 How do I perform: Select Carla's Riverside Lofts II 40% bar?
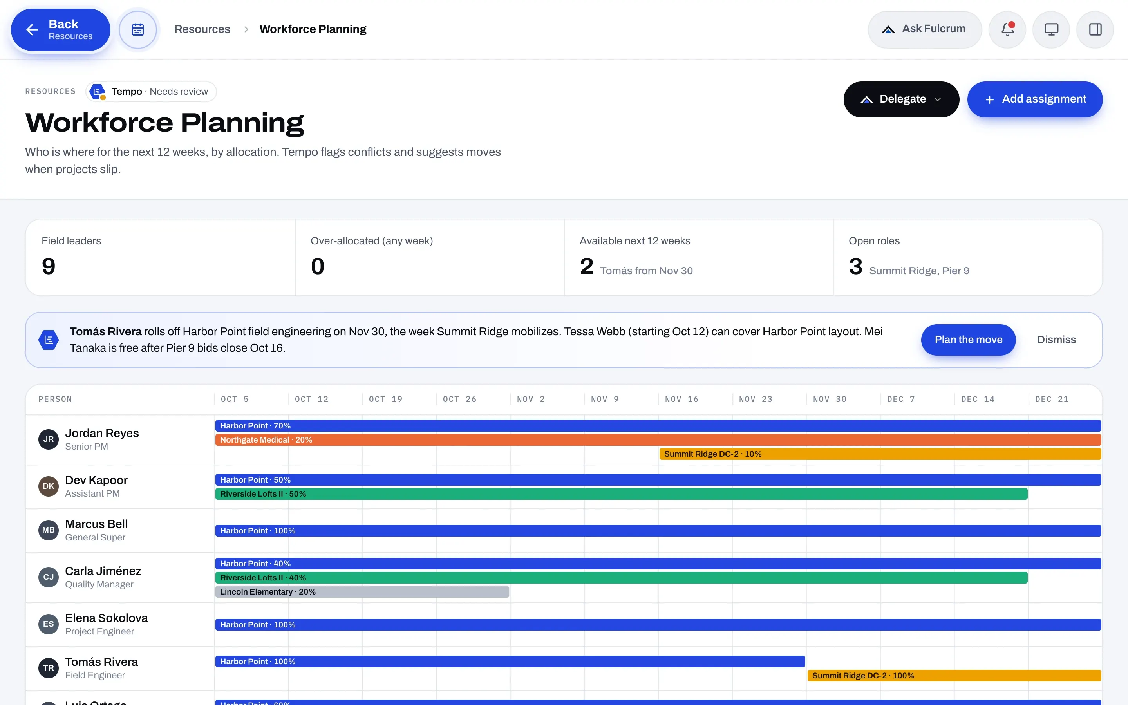(621, 578)
